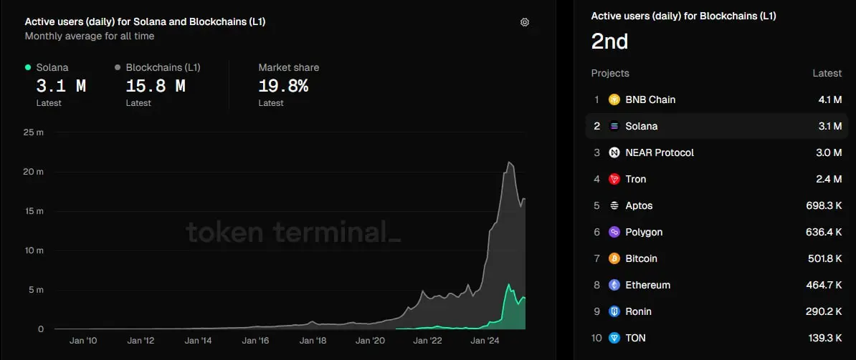Viewport: 856px width, 360px height.
Task: Click Polygon value 636.4 K
Action: [x=824, y=232]
